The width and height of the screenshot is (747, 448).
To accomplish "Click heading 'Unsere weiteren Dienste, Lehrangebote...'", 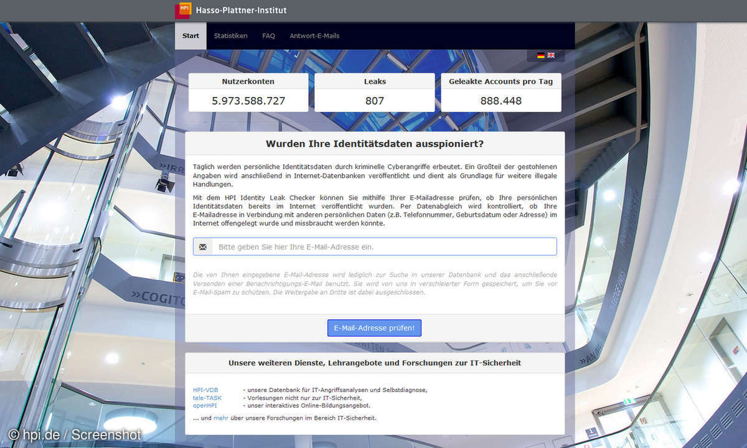I will click(375, 363).
